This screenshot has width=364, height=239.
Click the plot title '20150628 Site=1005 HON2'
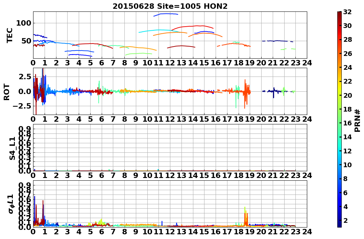point(170,6)
